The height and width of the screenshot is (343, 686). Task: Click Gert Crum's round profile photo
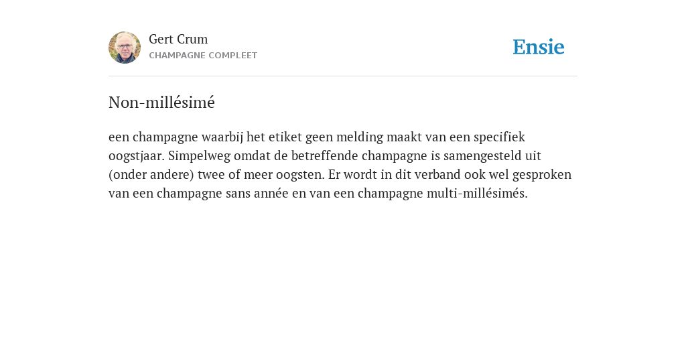pyautogui.click(x=125, y=48)
